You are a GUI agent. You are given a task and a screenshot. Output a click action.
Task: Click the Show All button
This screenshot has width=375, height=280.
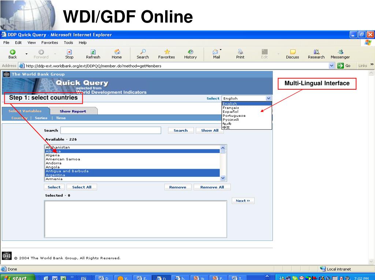[x=210, y=130]
